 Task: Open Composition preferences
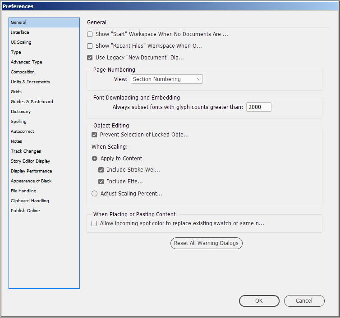click(44, 72)
